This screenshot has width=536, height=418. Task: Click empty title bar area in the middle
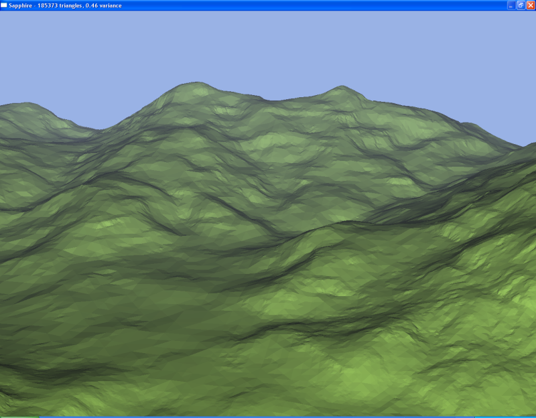tap(301, 5)
